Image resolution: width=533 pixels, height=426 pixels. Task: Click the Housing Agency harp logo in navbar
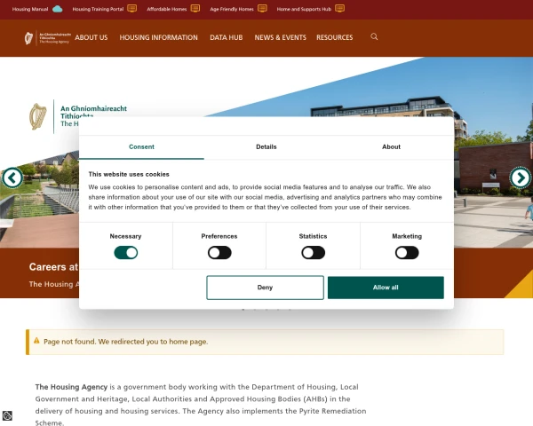47,38
